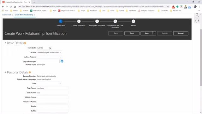Open the search magnifier icon
Image resolution: width=202 pixels, height=114 pixels.
[197, 15]
